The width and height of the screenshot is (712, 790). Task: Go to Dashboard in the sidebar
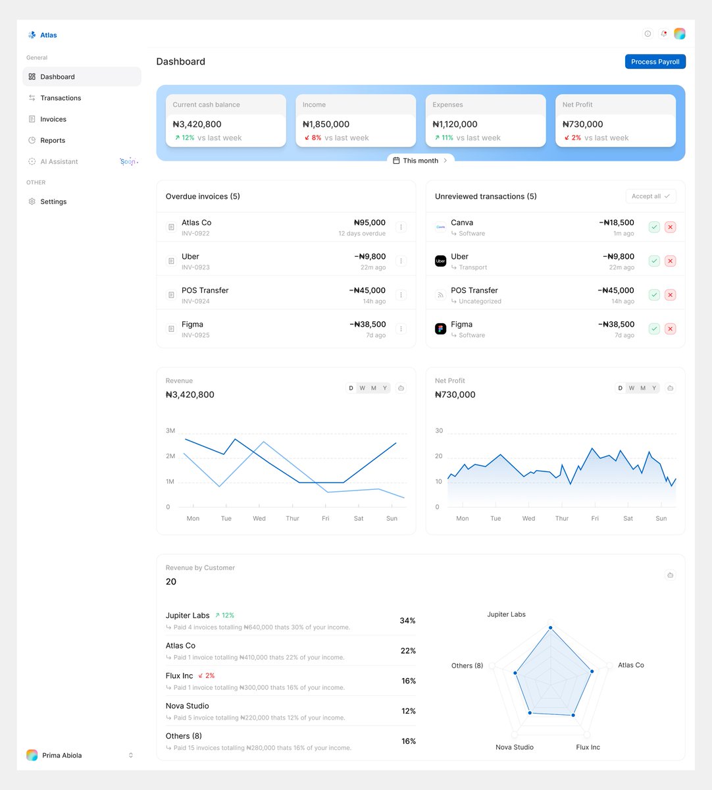coord(82,76)
